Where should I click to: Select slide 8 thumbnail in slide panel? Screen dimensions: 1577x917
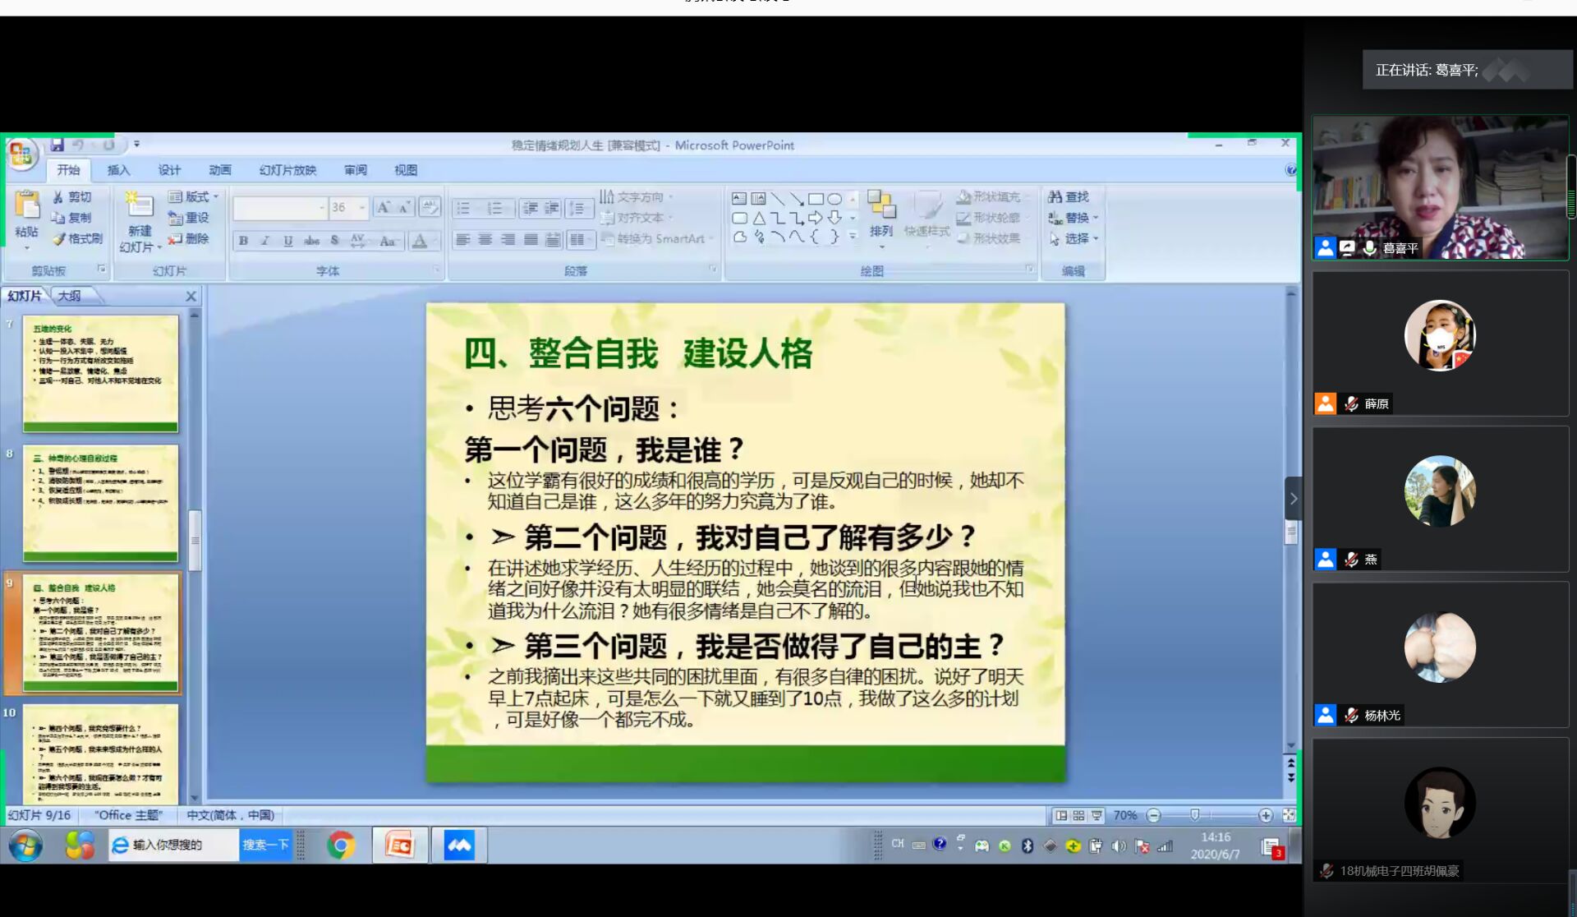tap(100, 503)
